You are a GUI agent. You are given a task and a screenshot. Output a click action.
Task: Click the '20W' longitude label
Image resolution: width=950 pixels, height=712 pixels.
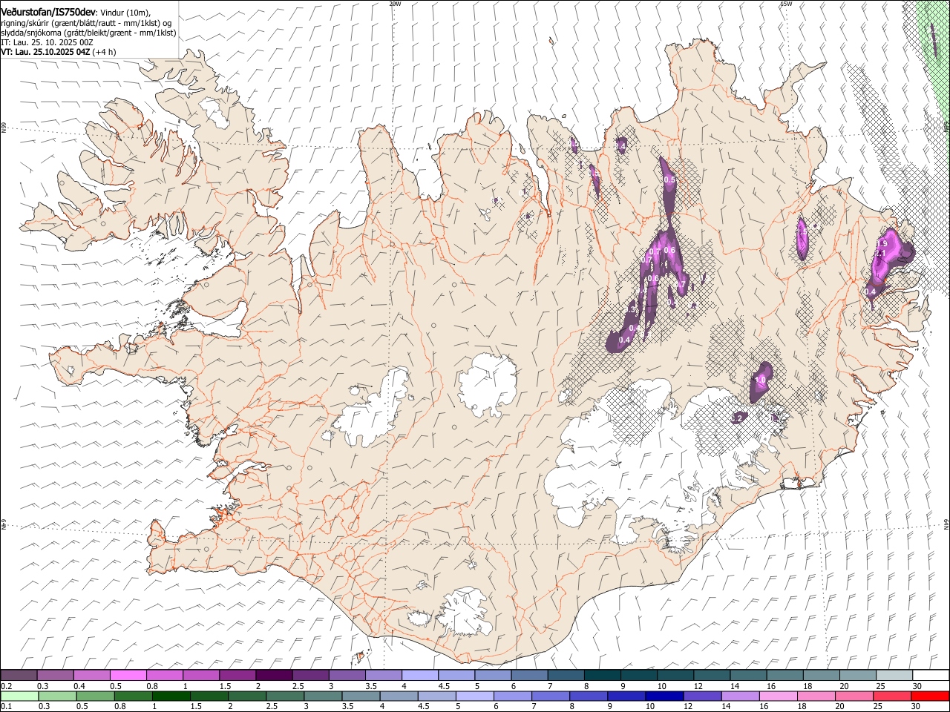(x=395, y=4)
